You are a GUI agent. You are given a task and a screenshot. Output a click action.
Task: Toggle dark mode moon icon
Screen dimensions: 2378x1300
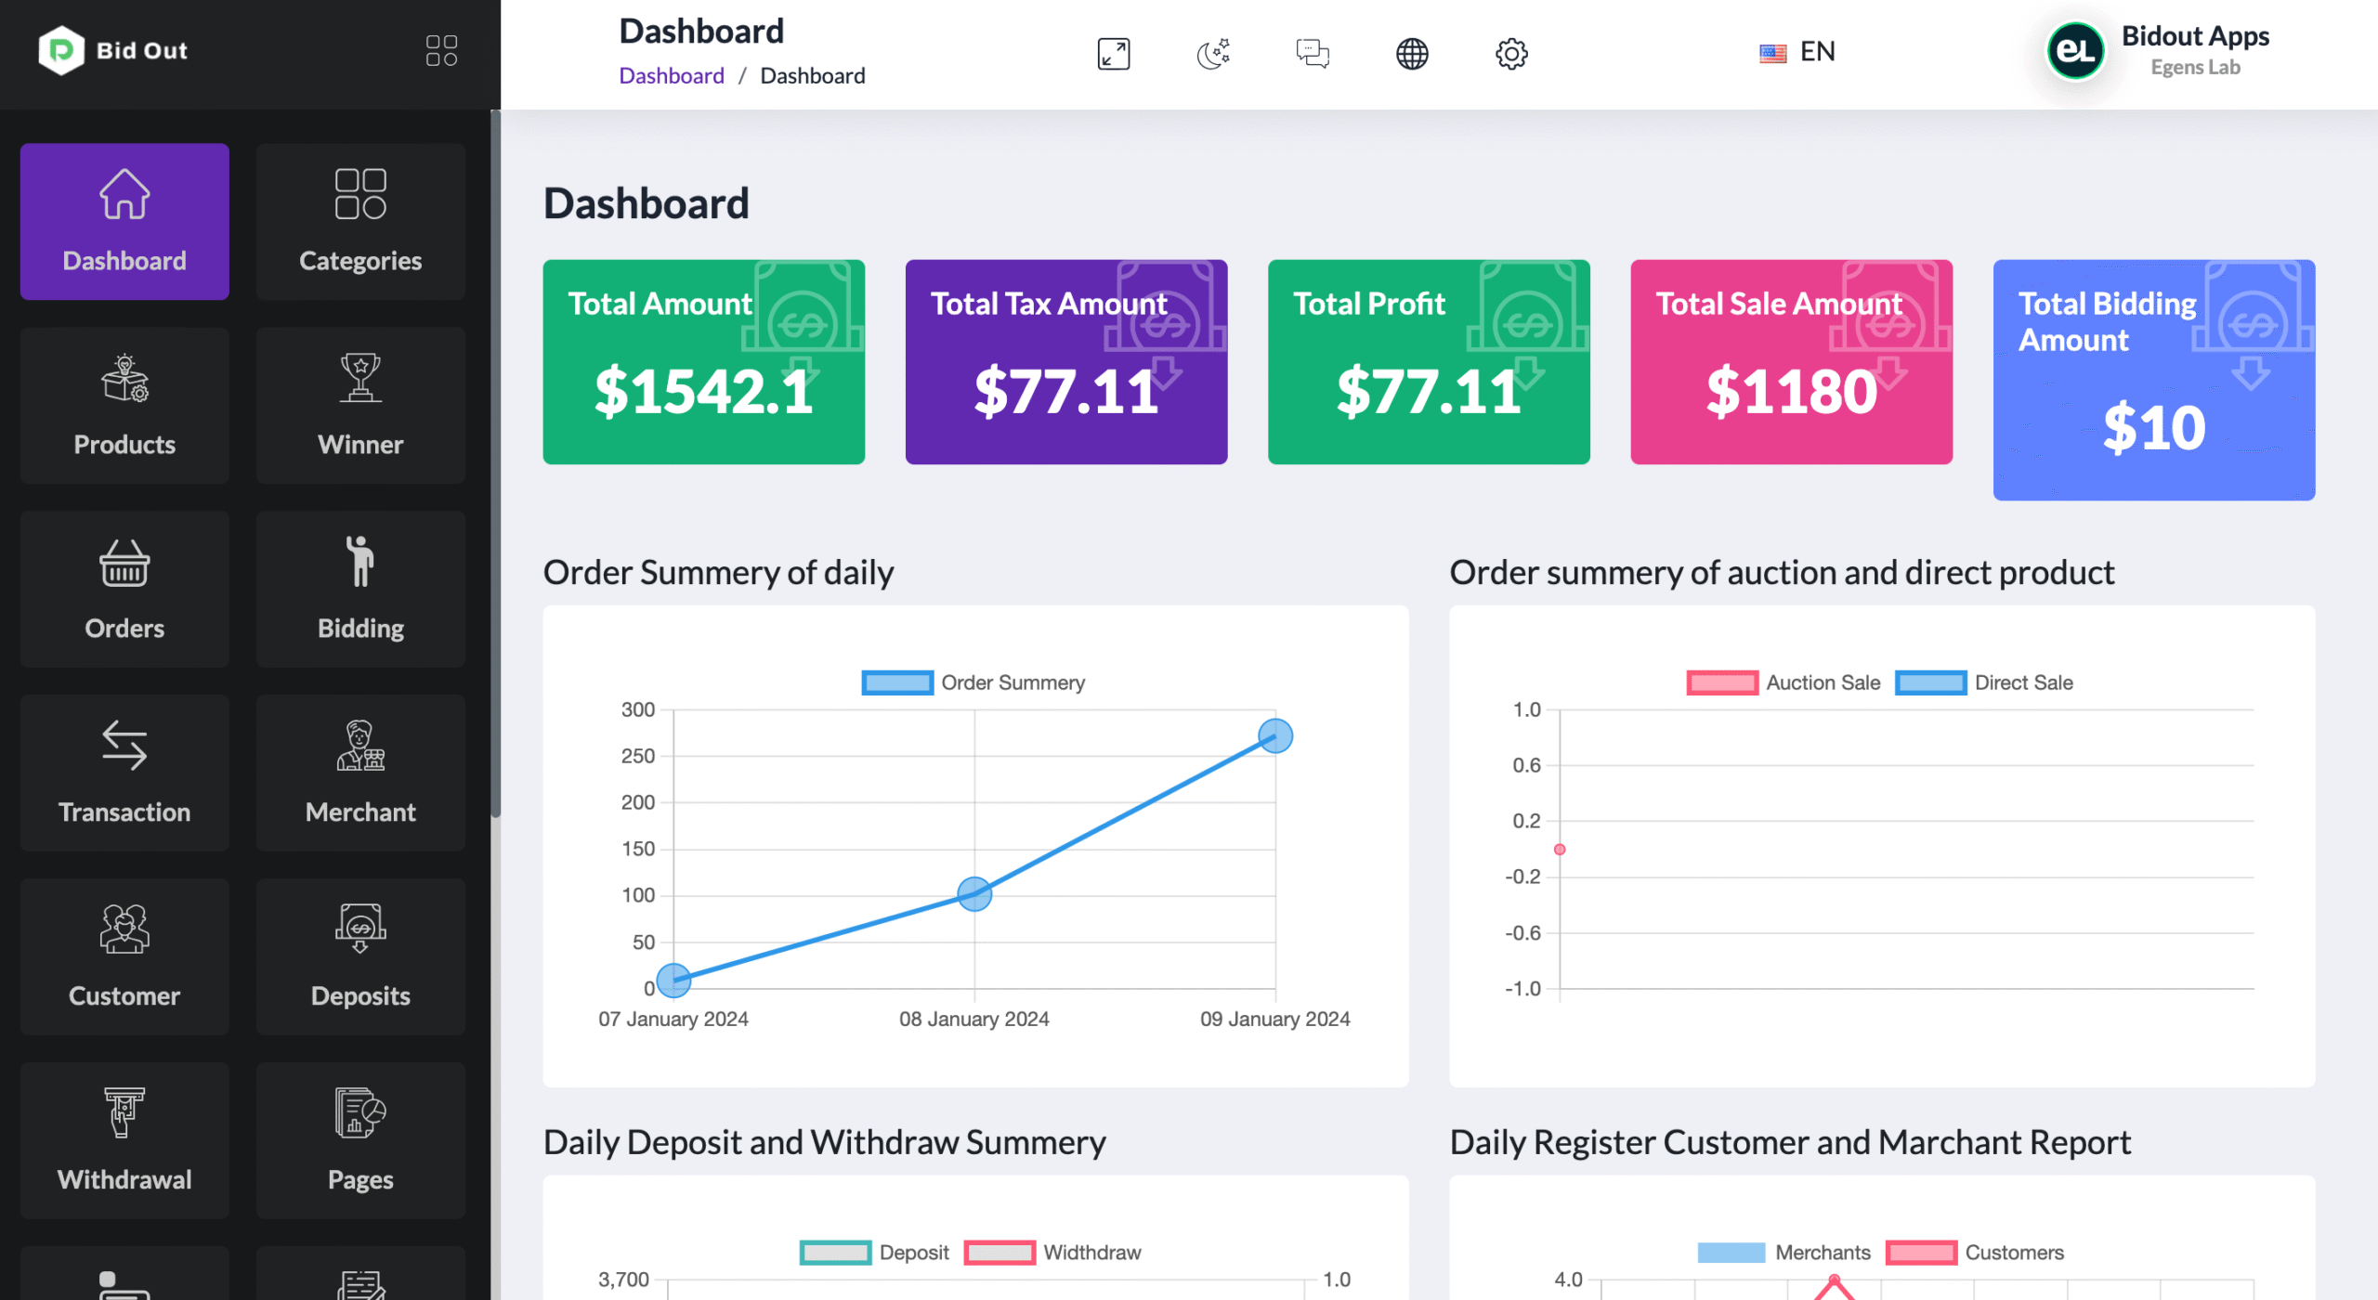tap(1212, 54)
